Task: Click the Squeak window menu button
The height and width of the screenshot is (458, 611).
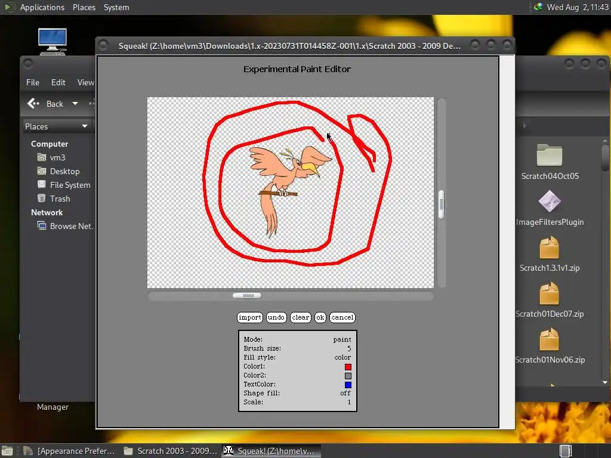Action: click(103, 45)
